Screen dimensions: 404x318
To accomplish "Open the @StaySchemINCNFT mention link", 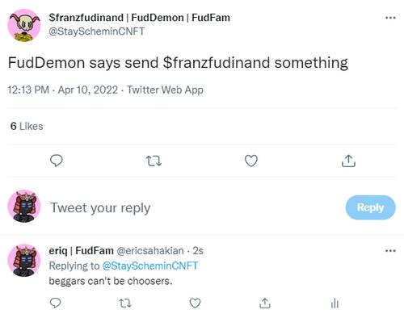I will (150, 266).
